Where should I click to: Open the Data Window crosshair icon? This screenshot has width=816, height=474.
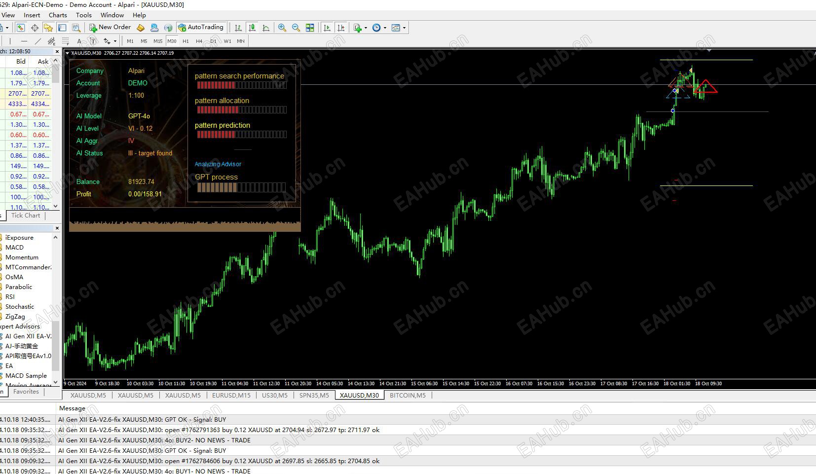35,28
